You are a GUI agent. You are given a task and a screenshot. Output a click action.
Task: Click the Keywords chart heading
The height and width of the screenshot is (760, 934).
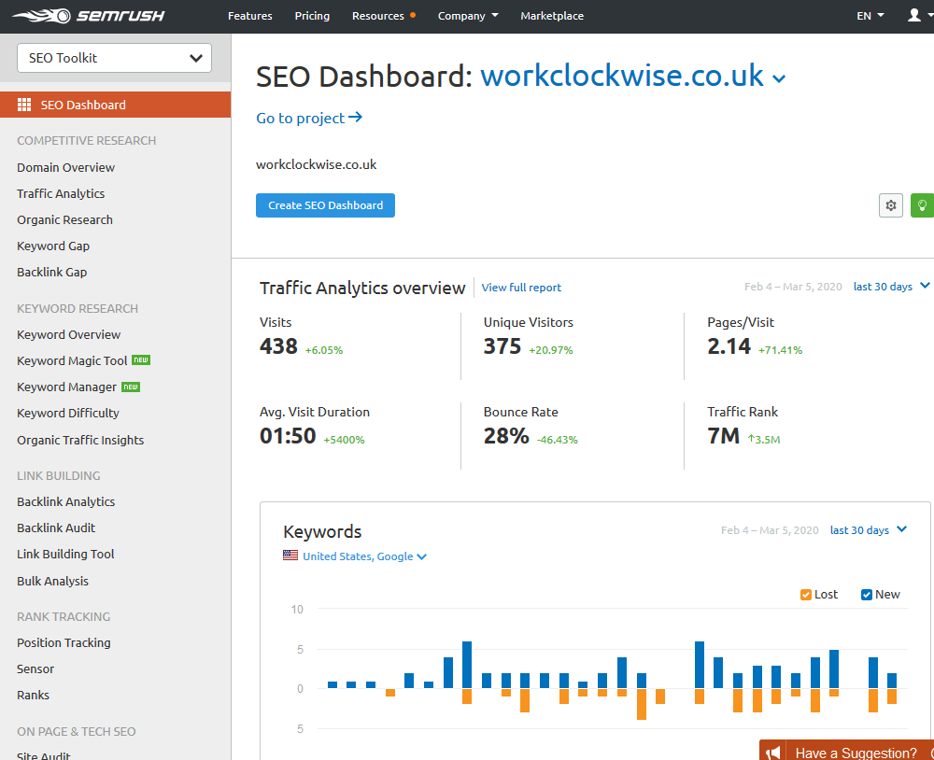322,531
